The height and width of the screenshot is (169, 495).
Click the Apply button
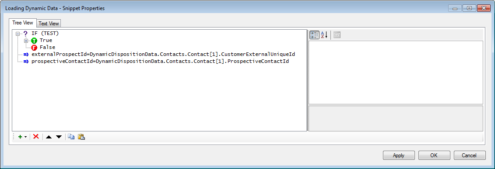click(x=399, y=155)
